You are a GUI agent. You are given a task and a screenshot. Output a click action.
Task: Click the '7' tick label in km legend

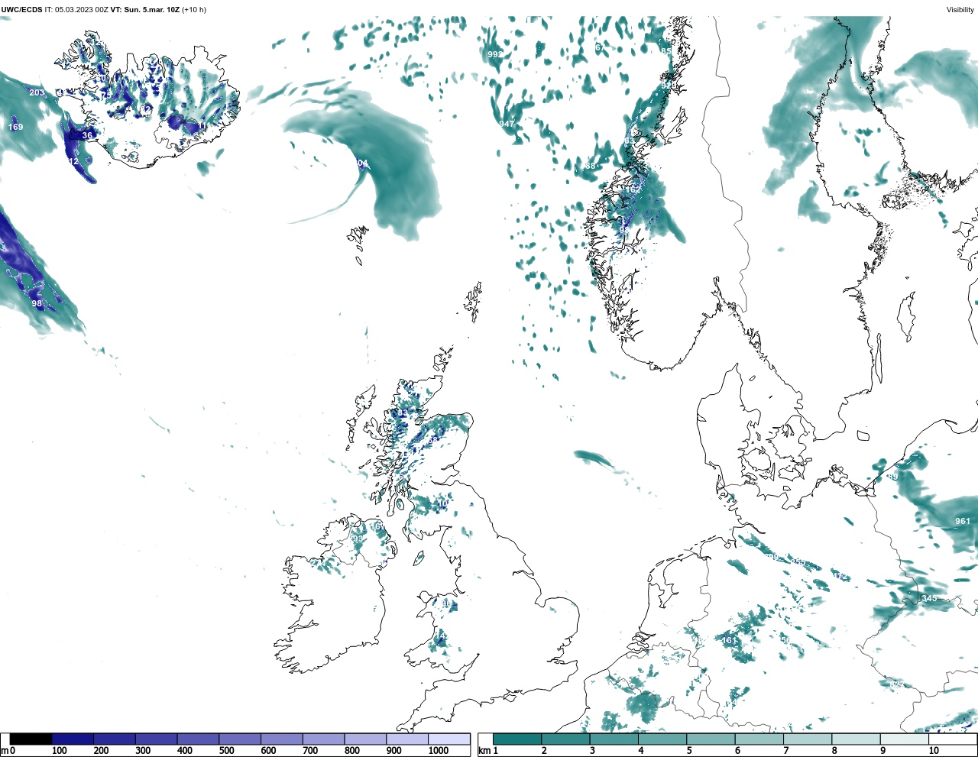[786, 751]
